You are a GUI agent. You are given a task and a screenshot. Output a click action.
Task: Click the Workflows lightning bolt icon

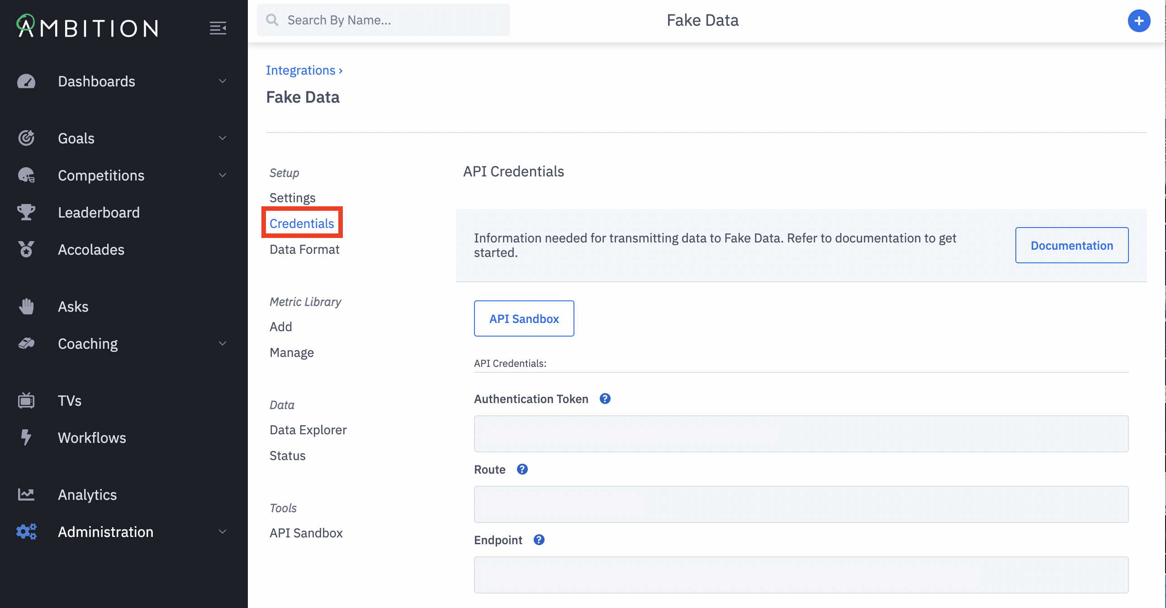click(26, 438)
